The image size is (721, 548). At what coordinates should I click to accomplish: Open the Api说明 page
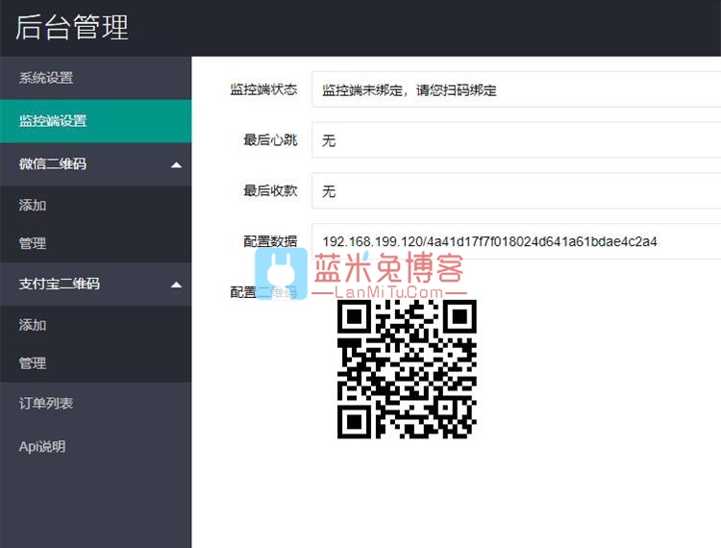pyautogui.click(x=95, y=446)
